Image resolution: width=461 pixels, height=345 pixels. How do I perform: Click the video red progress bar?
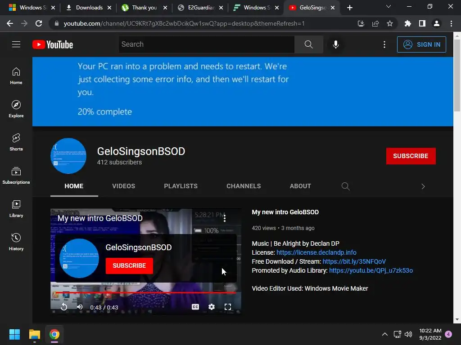tap(145, 292)
